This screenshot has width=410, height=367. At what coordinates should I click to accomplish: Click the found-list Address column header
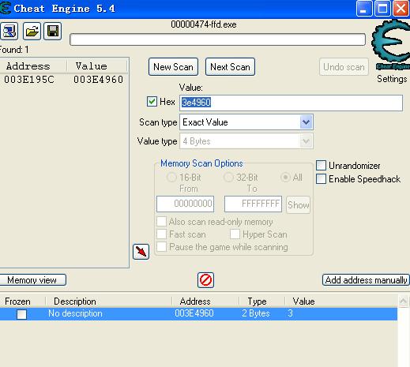coord(33,66)
